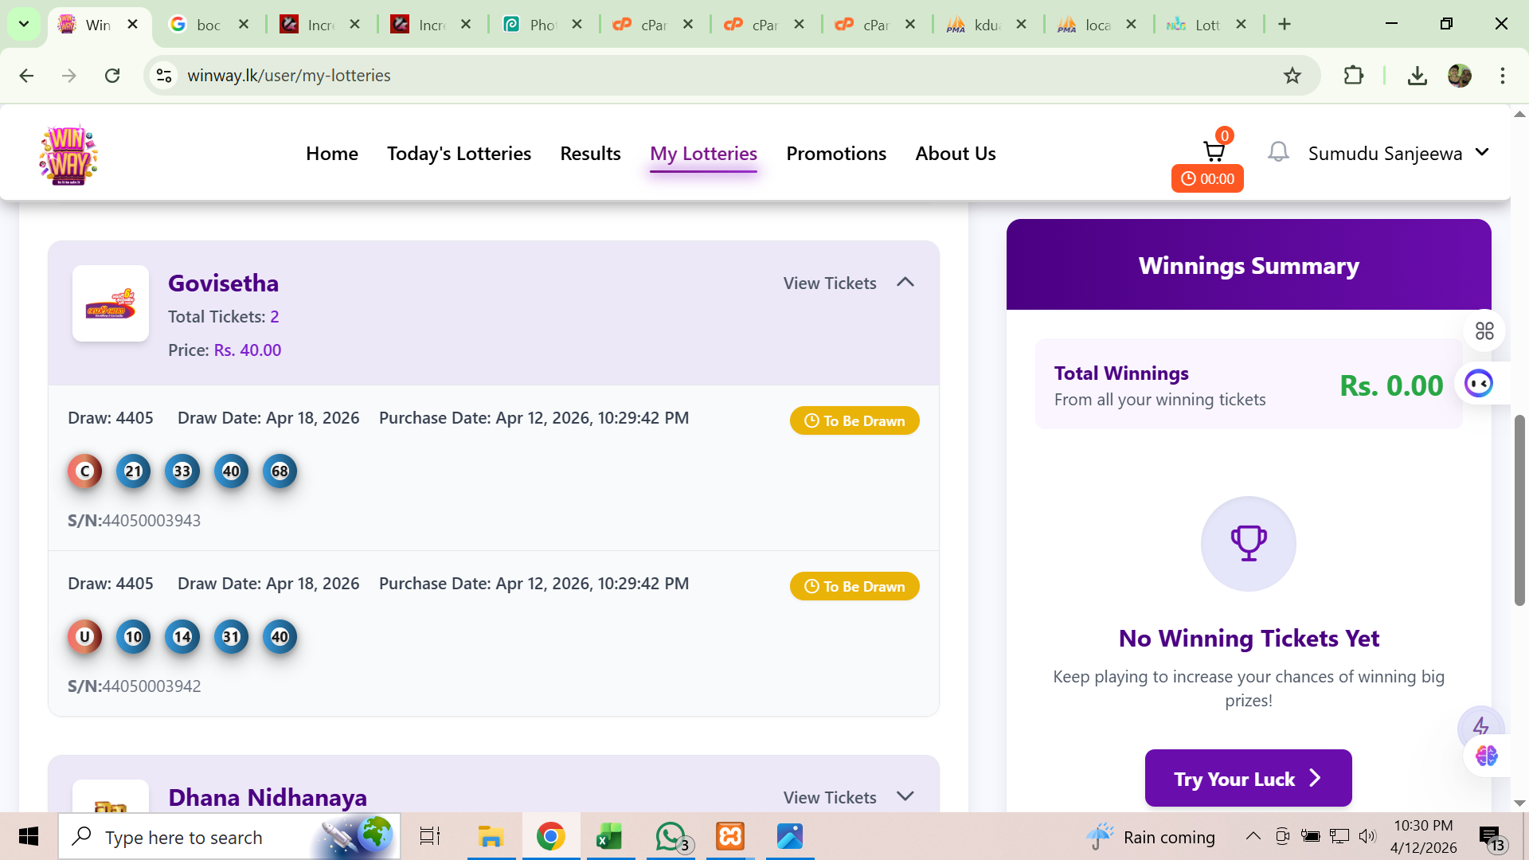Image resolution: width=1529 pixels, height=860 pixels.
Task: Click the Try Your Luck button
Action: tap(1248, 778)
